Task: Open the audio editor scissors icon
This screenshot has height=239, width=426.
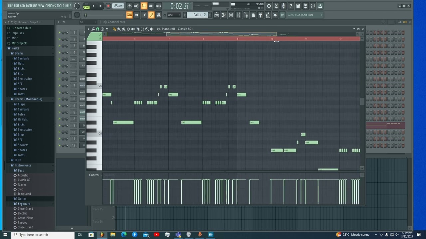Action: tap(276, 6)
